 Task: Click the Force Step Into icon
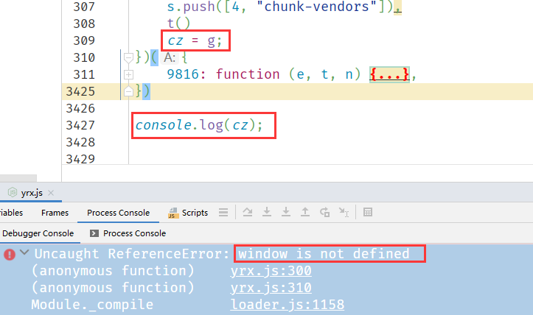286,213
